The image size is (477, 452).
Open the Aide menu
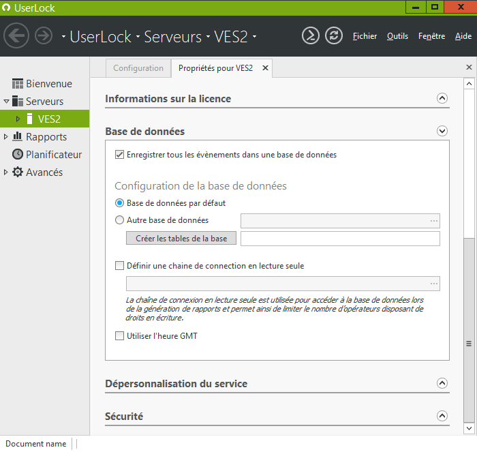coord(463,36)
